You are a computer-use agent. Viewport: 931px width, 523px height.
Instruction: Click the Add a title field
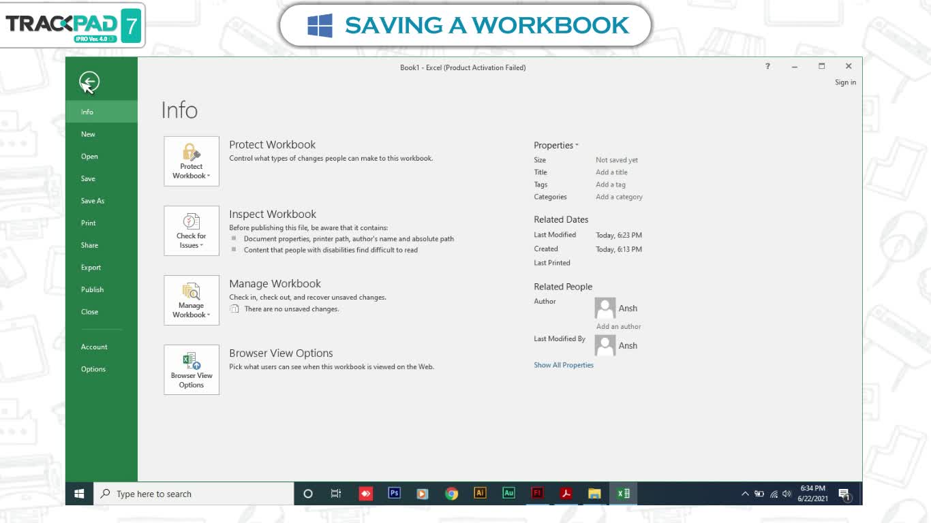pos(612,172)
